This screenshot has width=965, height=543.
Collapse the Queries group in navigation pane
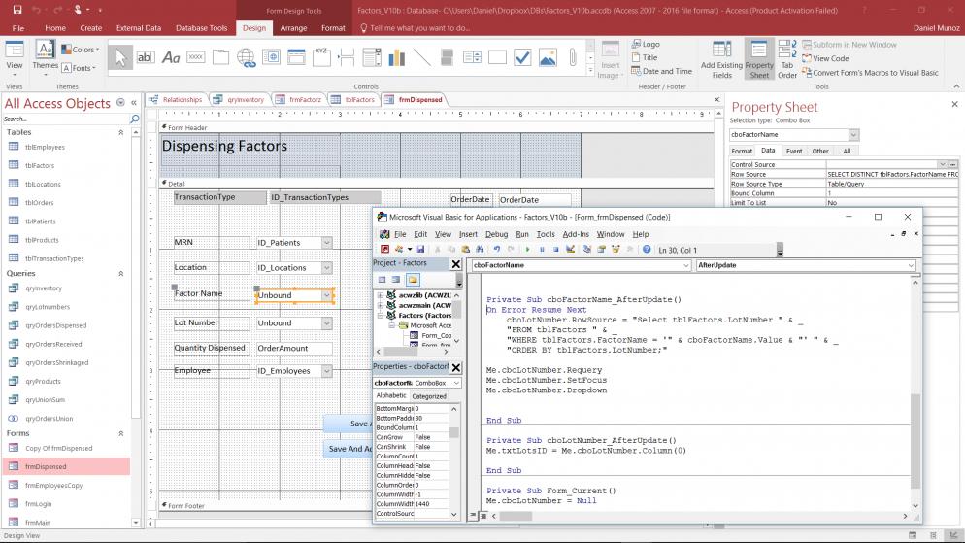(x=120, y=273)
